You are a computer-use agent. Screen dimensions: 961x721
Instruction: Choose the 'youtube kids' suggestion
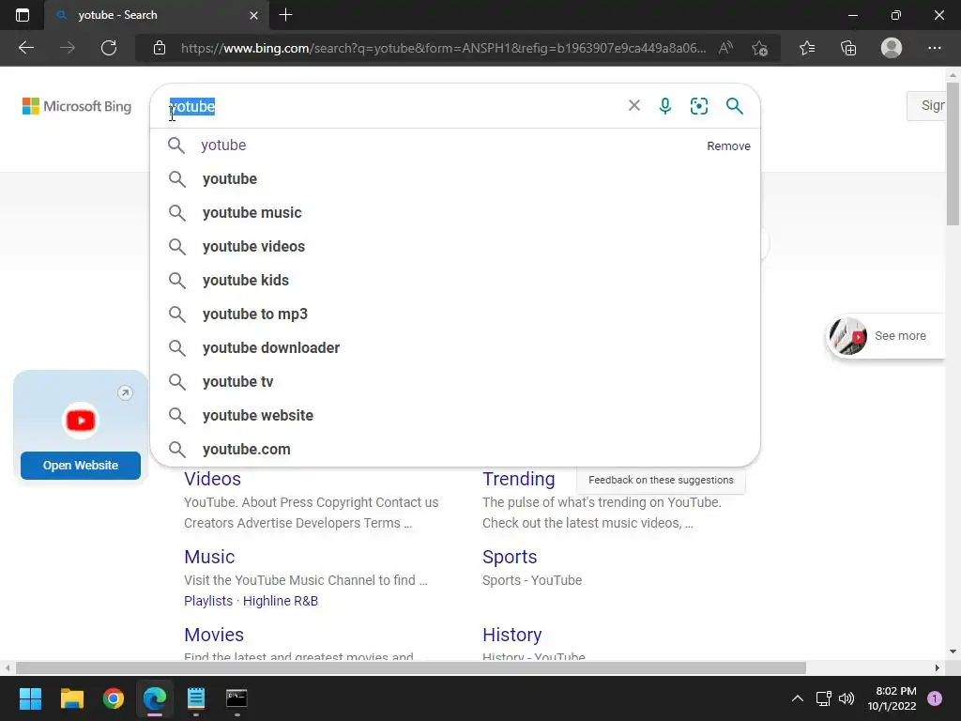(x=455, y=280)
